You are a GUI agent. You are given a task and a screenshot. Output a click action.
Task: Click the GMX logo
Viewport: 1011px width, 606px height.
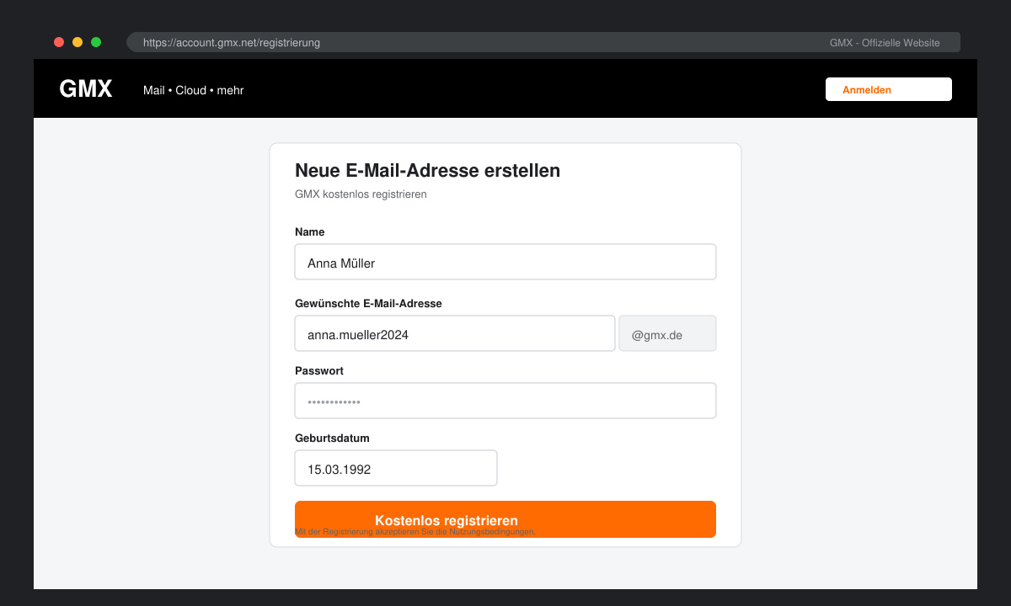click(x=86, y=89)
